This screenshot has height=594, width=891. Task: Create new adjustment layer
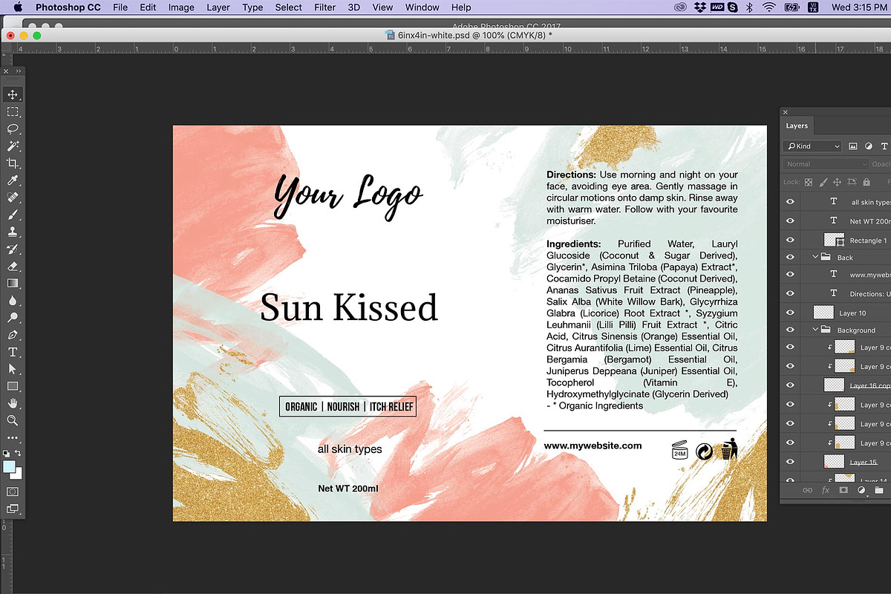click(x=861, y=491)
